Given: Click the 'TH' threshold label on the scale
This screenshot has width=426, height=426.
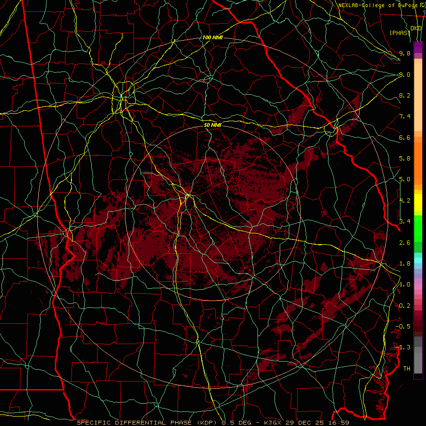Looking at the screenshot, I should [407, 369].
